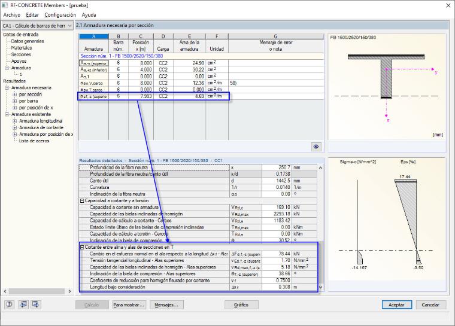Collapse the Armadura existente tree node
The width and height of the screenshot is (455, 326).
tap(7, 114)
